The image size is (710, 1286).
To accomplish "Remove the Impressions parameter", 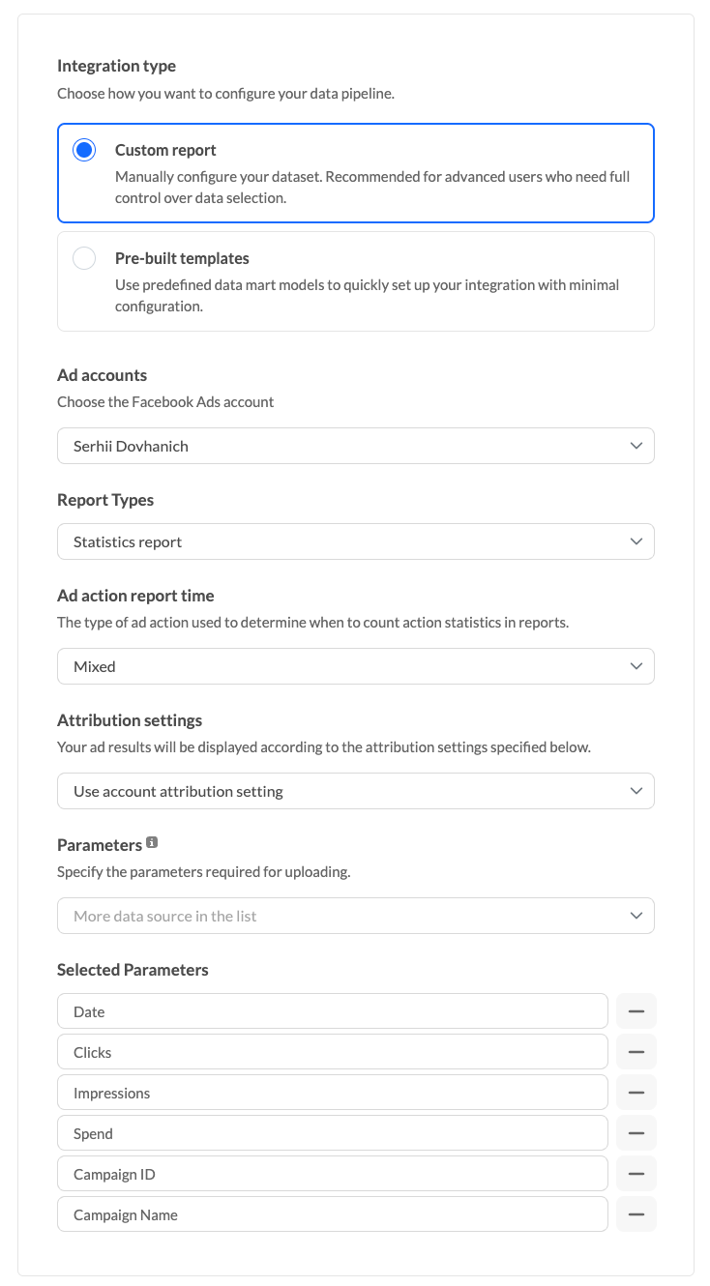I will click(636, 1092).
